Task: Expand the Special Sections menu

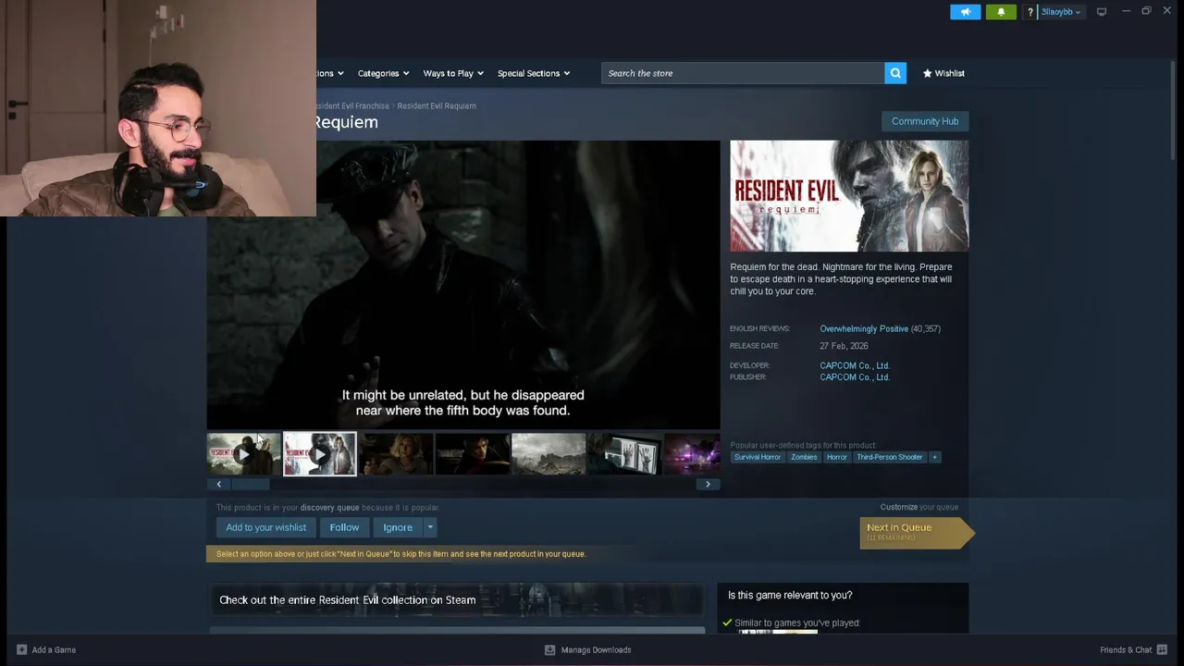Action: point(534,73)
